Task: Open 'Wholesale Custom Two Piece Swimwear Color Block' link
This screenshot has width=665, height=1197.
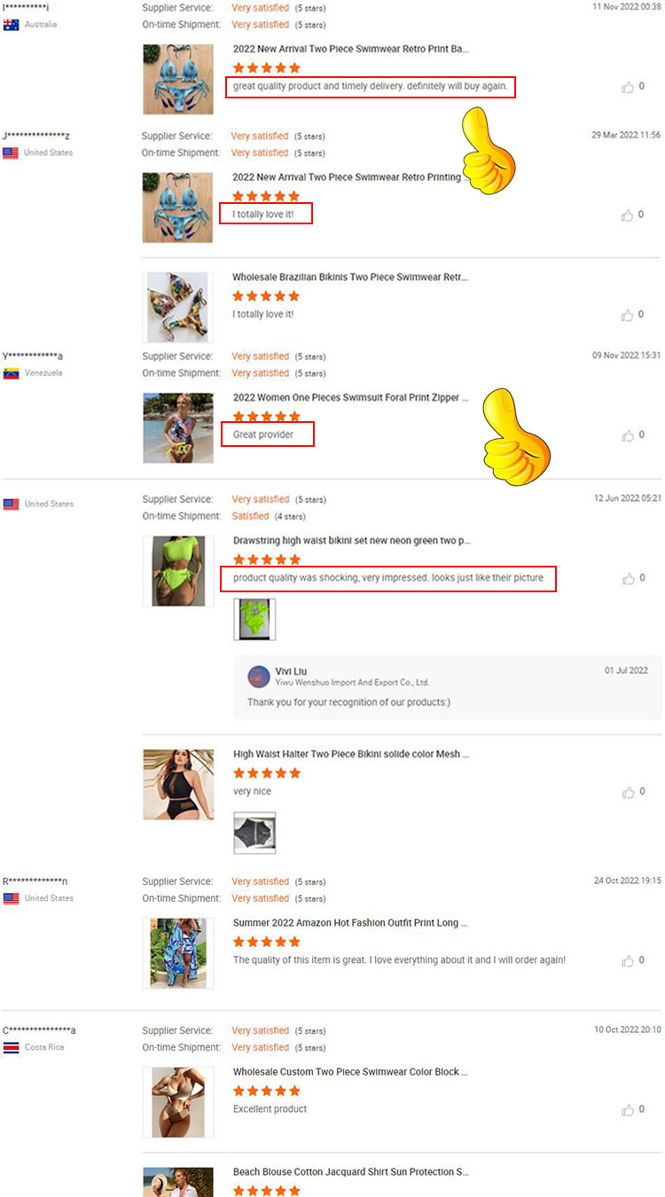Action: tap(350, 1072)
